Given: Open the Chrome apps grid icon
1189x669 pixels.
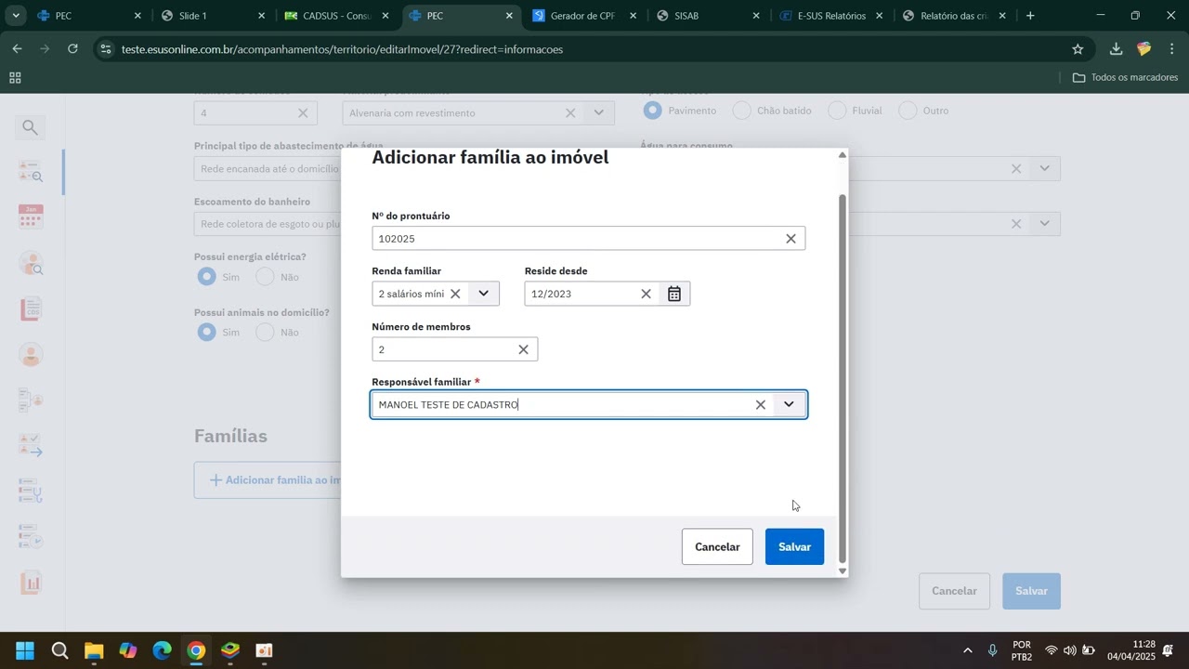Looking at the screenshot, I should tap(15, 78).
